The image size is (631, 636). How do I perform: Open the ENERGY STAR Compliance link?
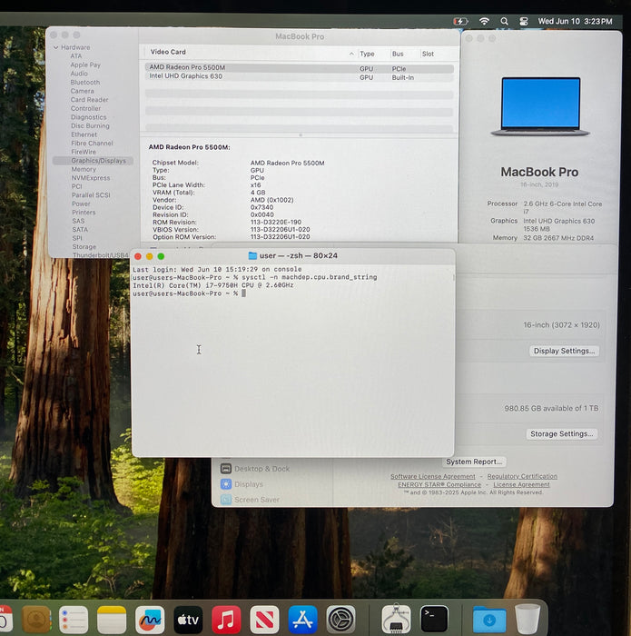click(x=439, y=484)
